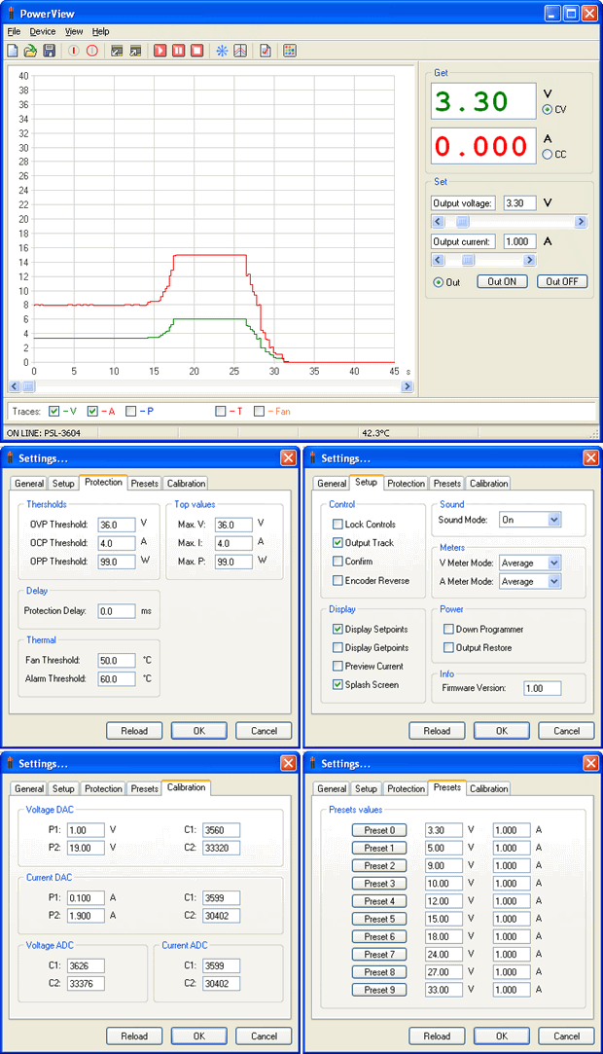The image size is (603, 1054).
Task: Toggle the P trace checkbox
Action: pyautogui.click(x=131, y=412)
